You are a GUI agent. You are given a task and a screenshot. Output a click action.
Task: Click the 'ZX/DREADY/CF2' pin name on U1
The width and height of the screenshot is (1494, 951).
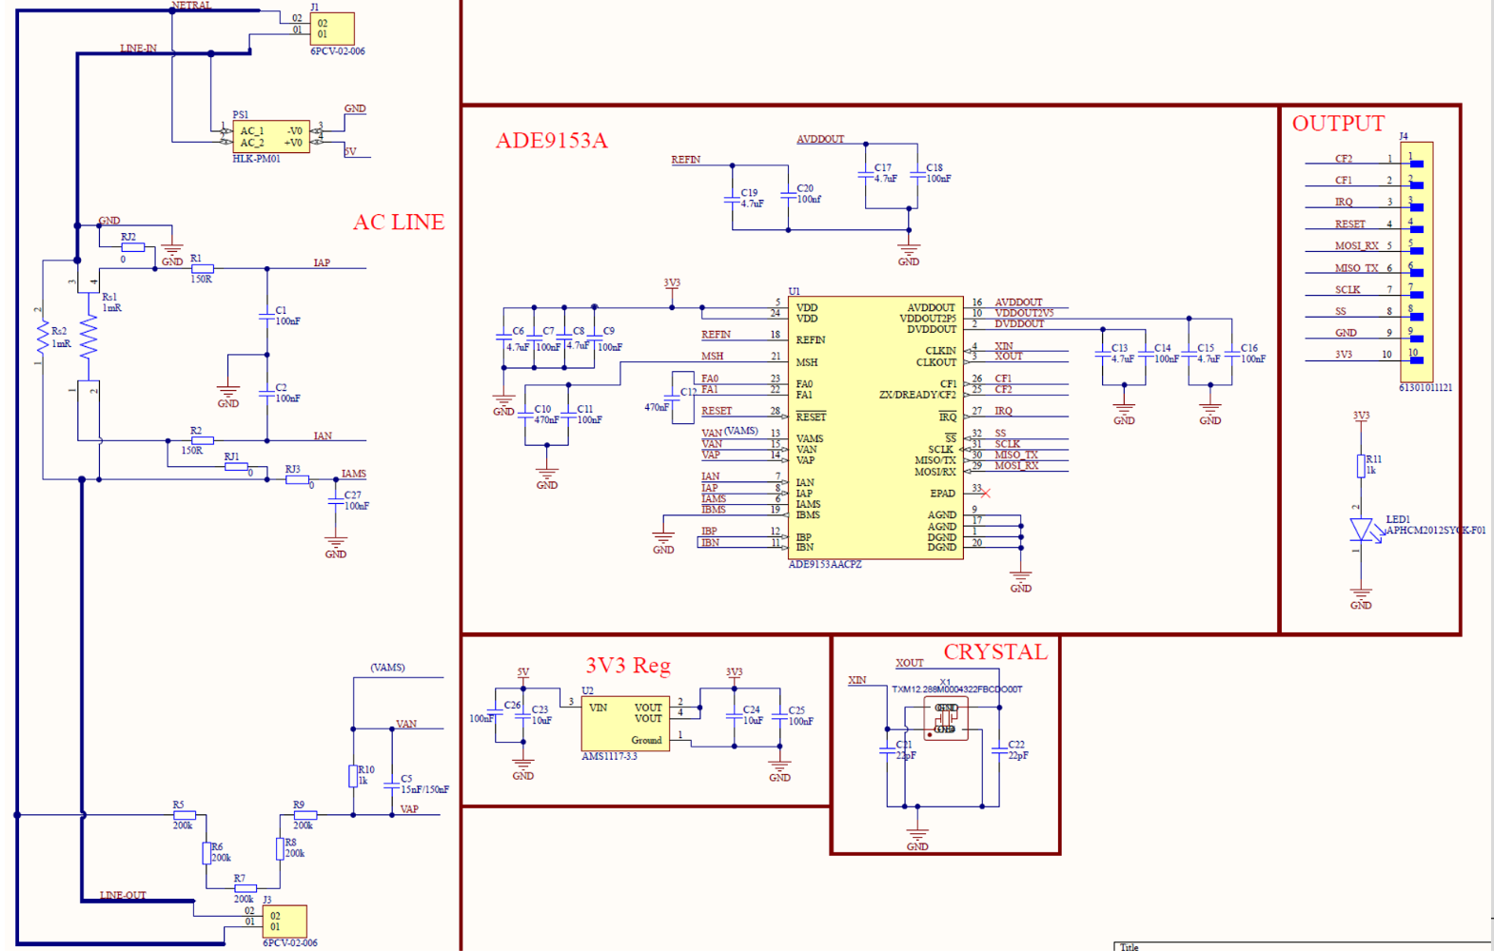917,395
